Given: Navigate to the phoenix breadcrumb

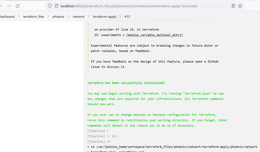Looking at the screenshot, I should [x=58, y=17].
